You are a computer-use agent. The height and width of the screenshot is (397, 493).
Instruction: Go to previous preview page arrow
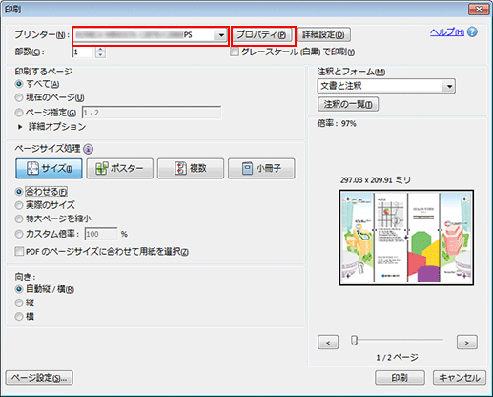(328, 343)
